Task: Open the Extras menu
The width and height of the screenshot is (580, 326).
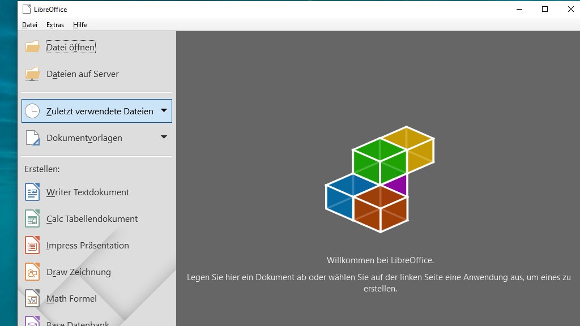Action: [55, 25]
